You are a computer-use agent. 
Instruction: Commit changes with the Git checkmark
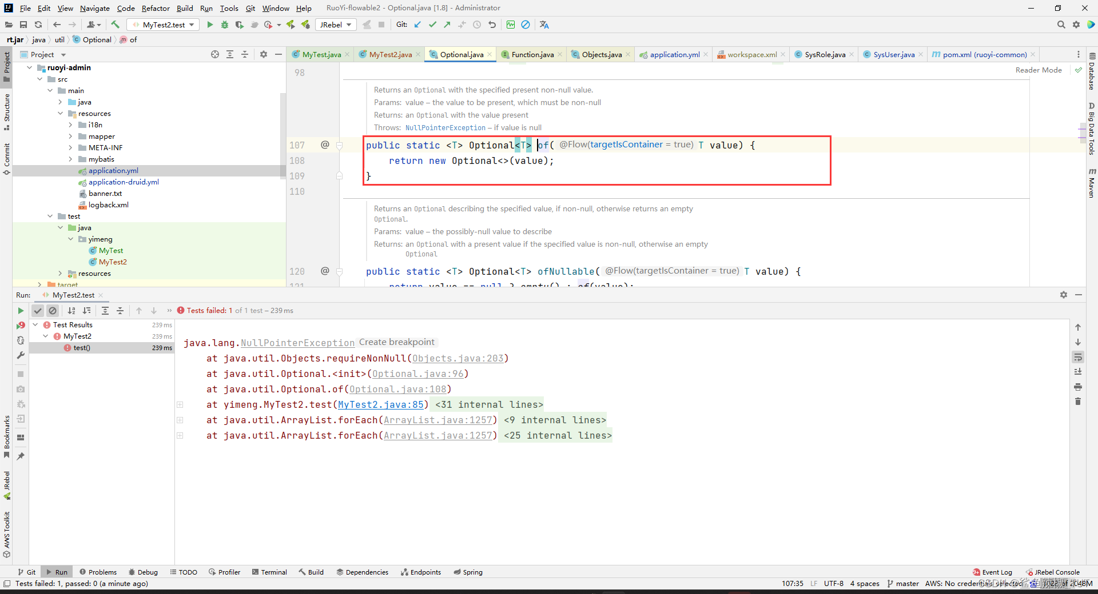coord(432,25)
